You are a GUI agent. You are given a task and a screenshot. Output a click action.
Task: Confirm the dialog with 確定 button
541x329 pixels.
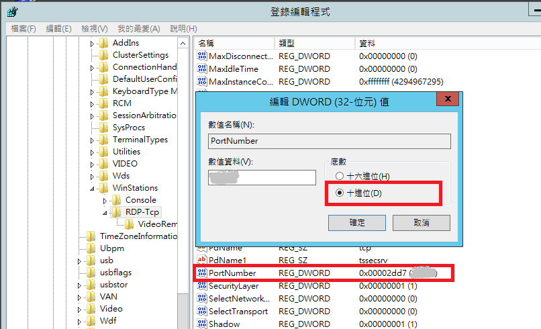[x=357, y=223]
